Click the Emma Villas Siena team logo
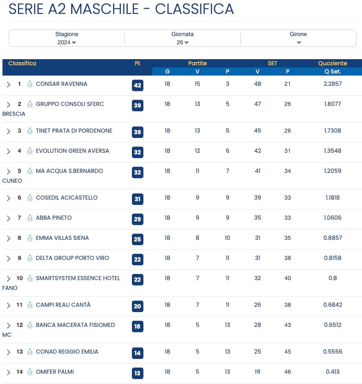Image resolution: width=362 pixels, height=384 pixels. click(x=30, y=238)
